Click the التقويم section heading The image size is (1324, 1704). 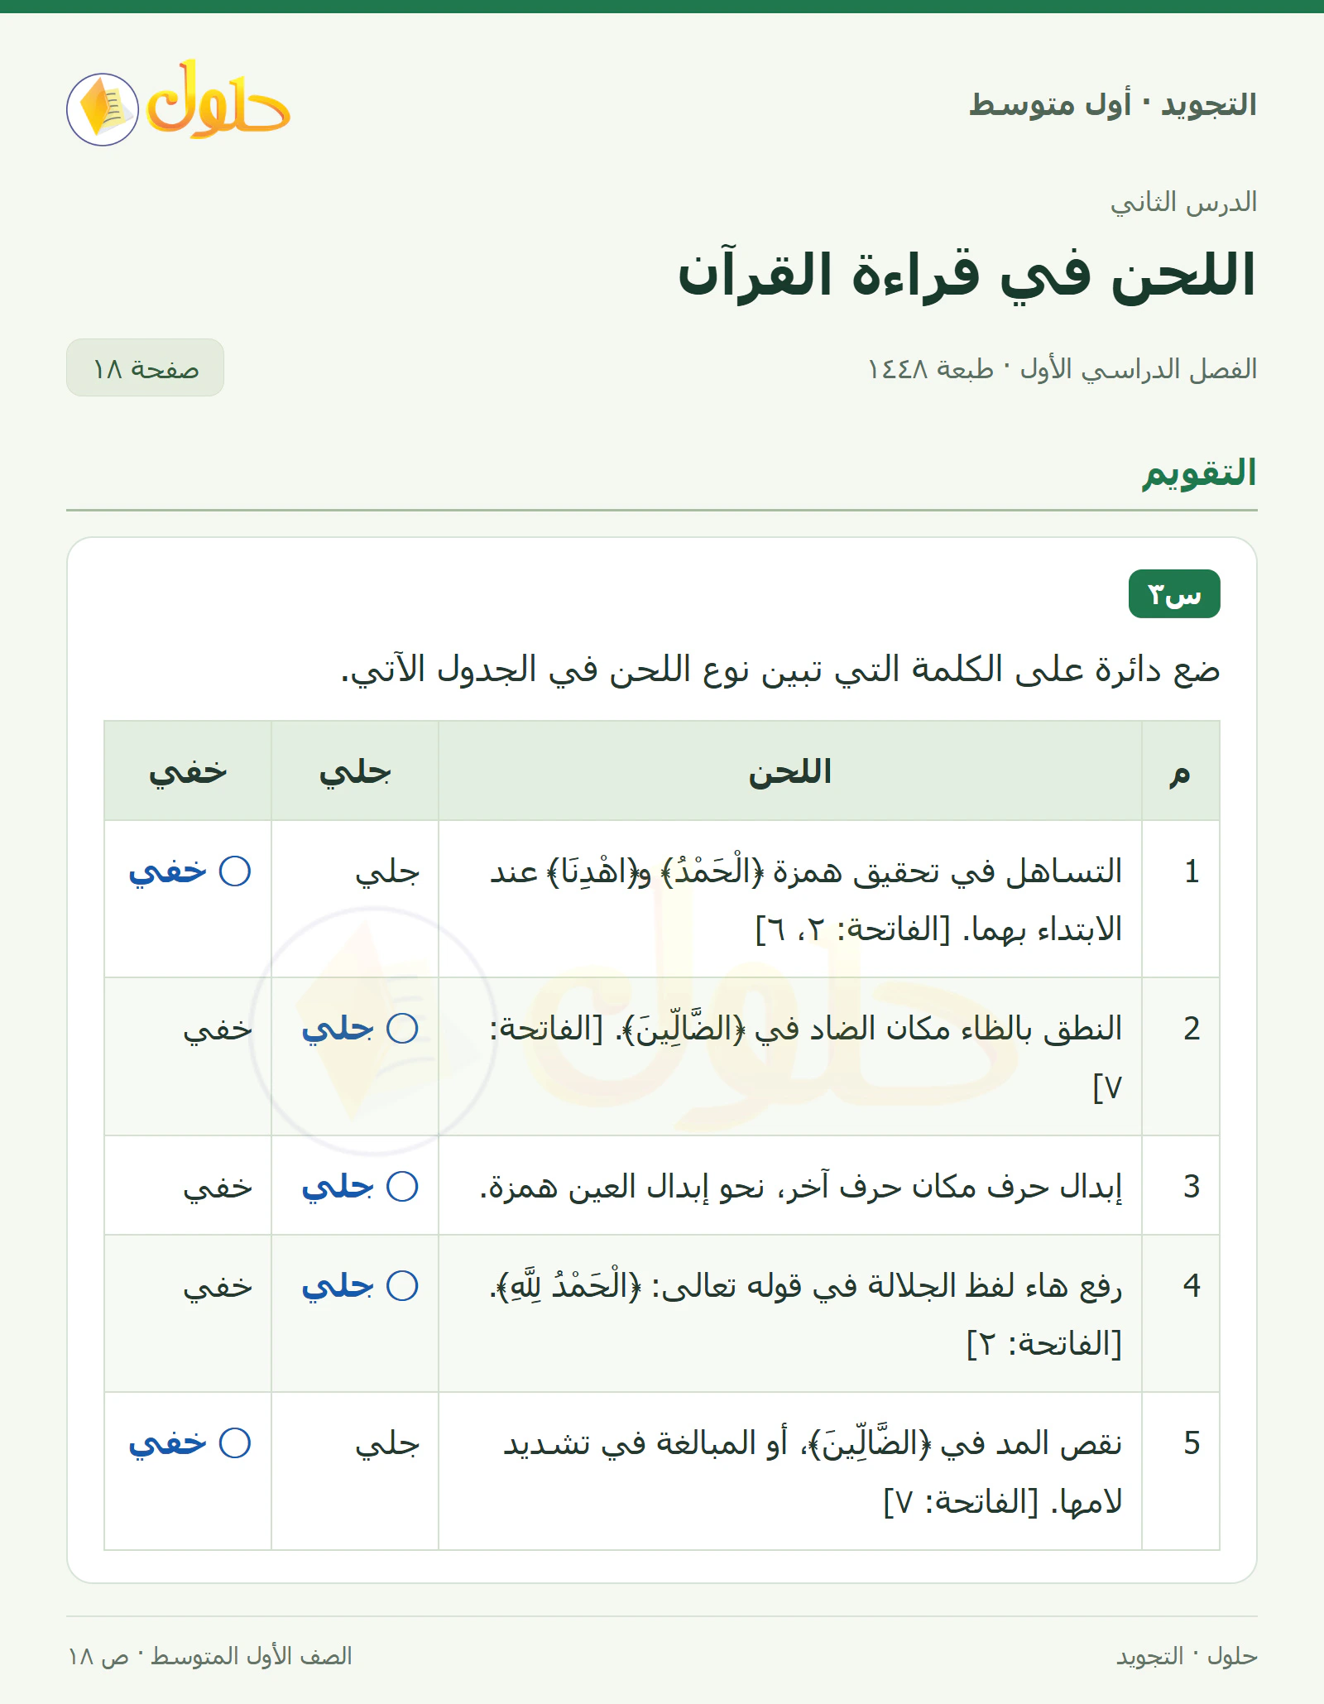(x=1200, y=473)
